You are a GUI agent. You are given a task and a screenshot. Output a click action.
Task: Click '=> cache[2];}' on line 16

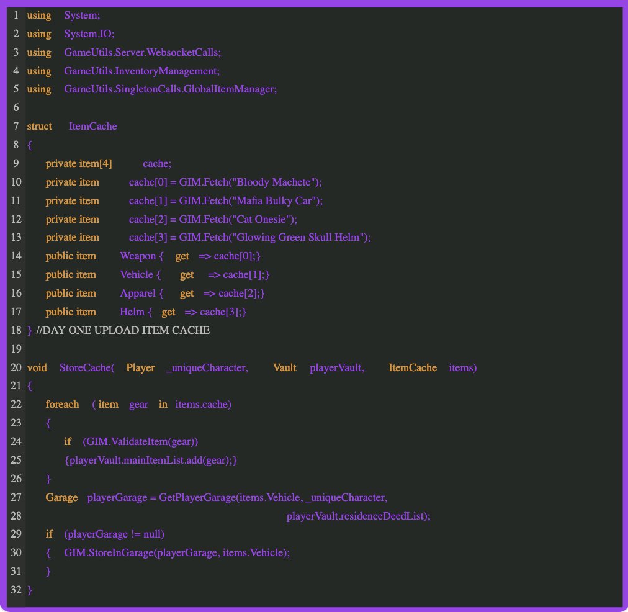(234, 293)
